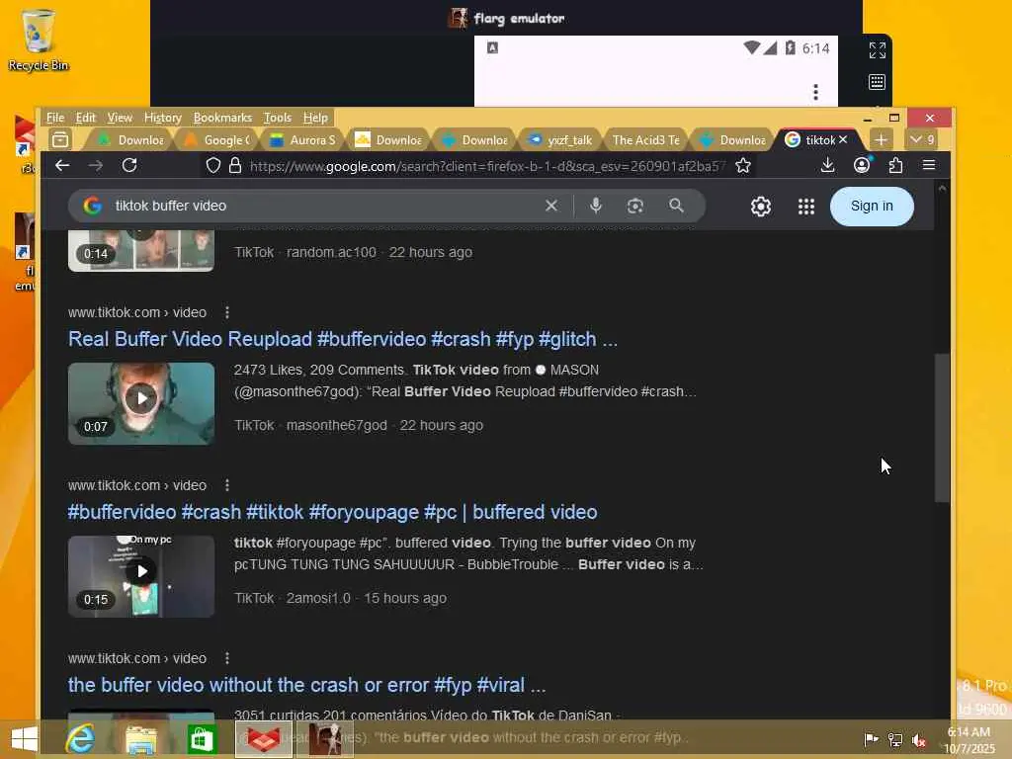Open the Action Center flag tray icon
The width and height of the screenshot is (1012, 759).
pos(871,739)
